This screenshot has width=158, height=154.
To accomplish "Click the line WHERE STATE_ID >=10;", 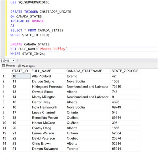I will 30,35.
